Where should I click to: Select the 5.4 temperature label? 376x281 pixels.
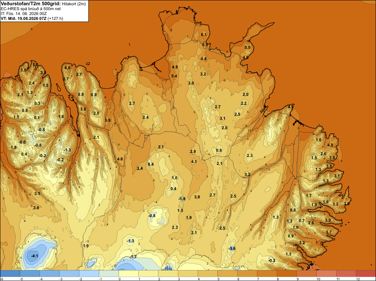(174, 76)
